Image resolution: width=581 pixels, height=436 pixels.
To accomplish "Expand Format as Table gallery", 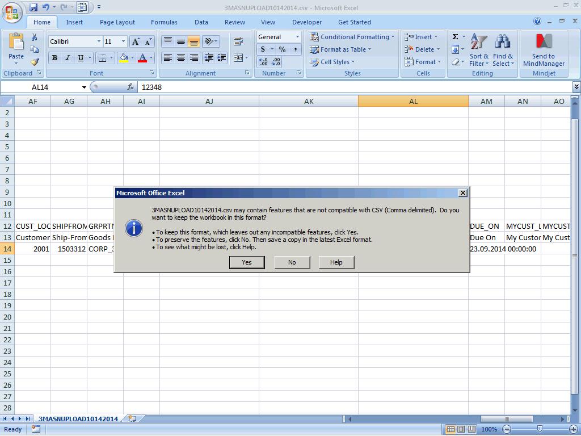I will coord(340,49).
